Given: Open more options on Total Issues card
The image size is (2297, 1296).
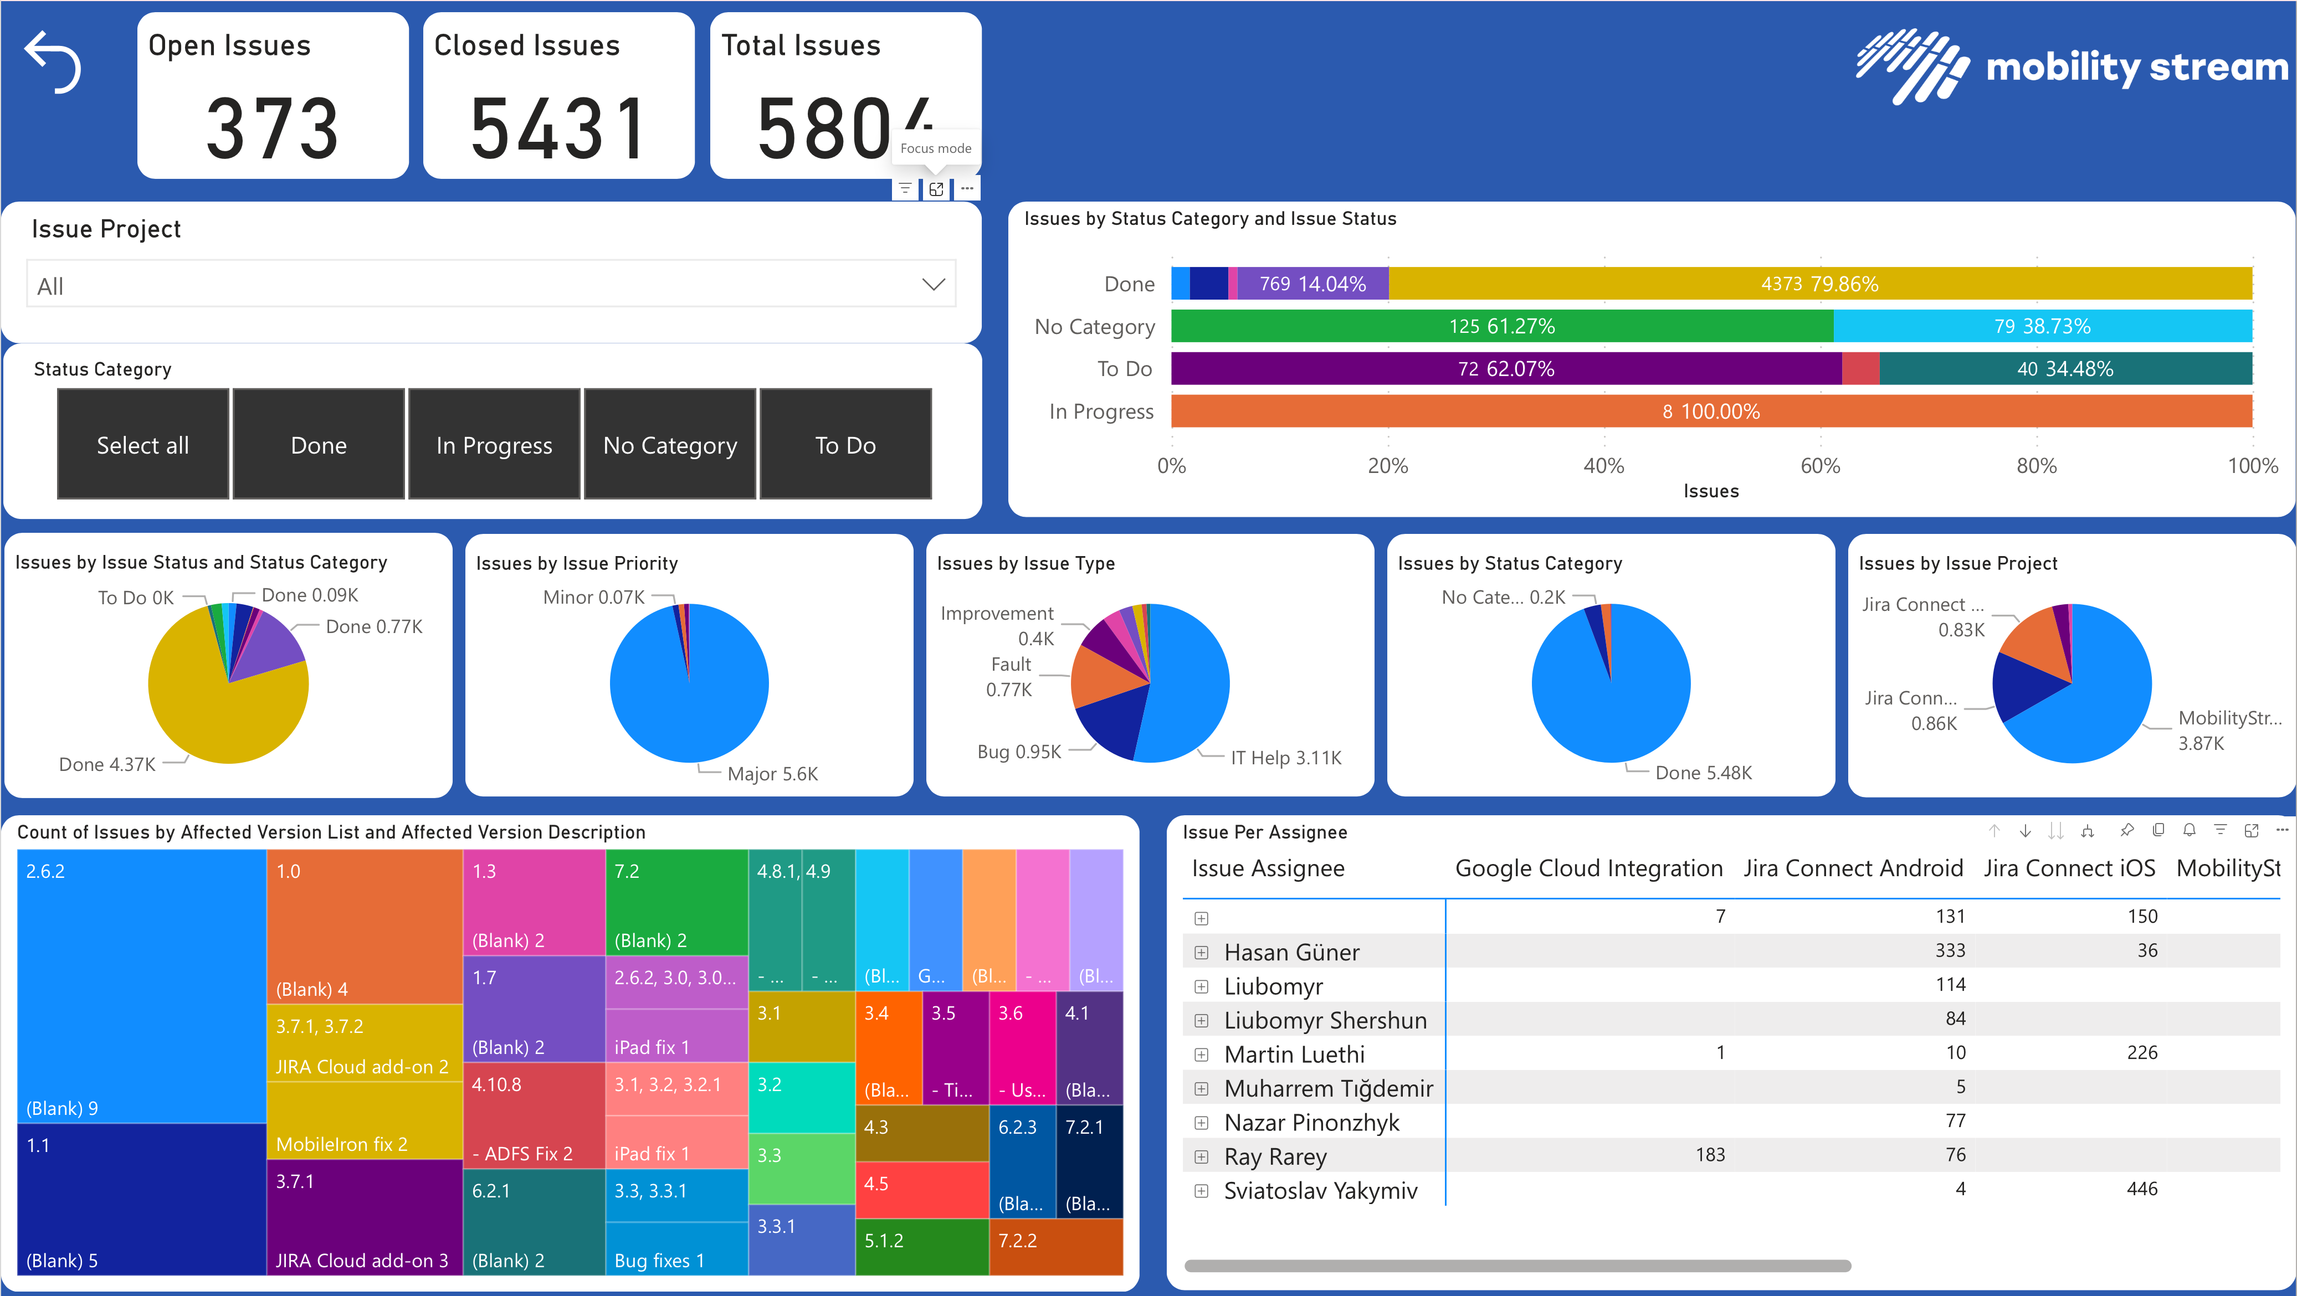Looking at the screenshot, I should click(967, 188).
